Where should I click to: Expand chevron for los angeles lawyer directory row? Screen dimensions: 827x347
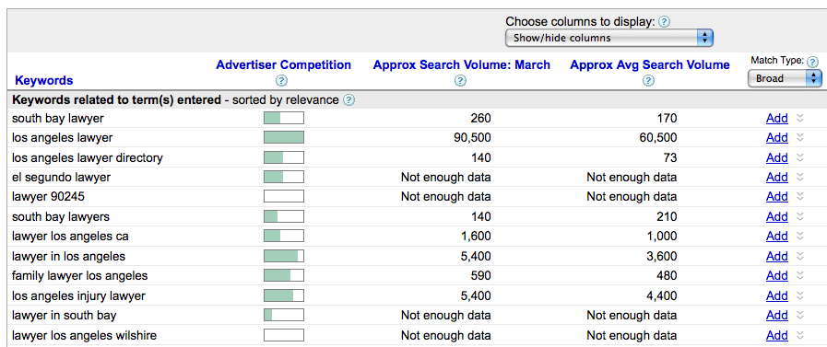[800, 157]
